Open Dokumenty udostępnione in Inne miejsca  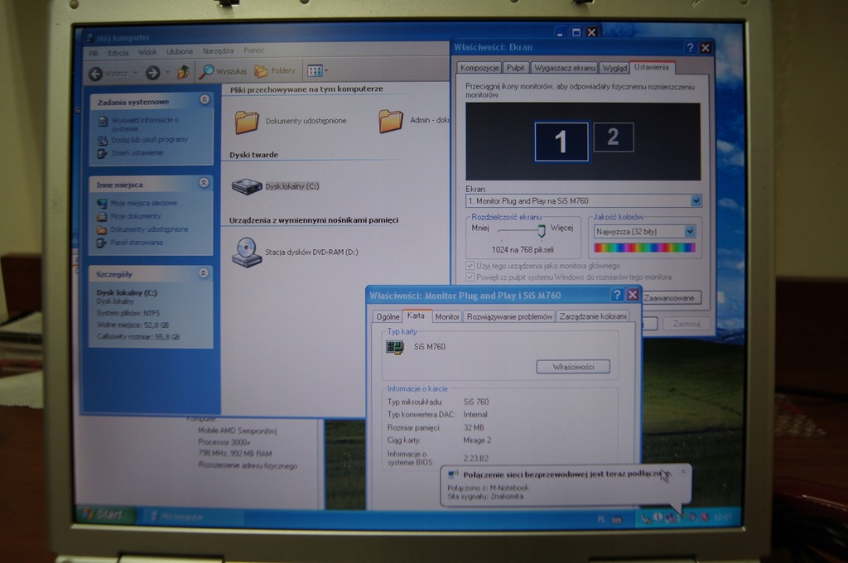pos(149,229)
